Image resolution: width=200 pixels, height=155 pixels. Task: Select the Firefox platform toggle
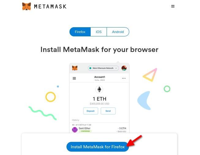tap(80, 32)
